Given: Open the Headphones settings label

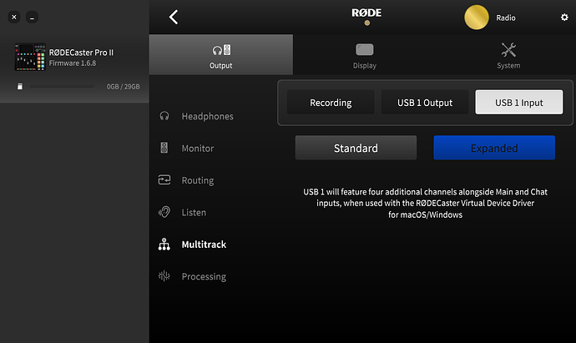Looking at the screenshot, I should tap(207, 116).
